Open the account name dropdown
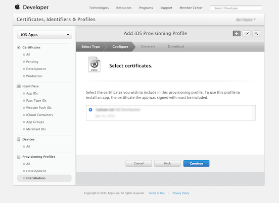 246,19
